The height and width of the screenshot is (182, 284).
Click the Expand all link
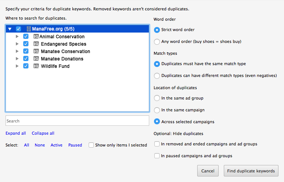(16, 133)
